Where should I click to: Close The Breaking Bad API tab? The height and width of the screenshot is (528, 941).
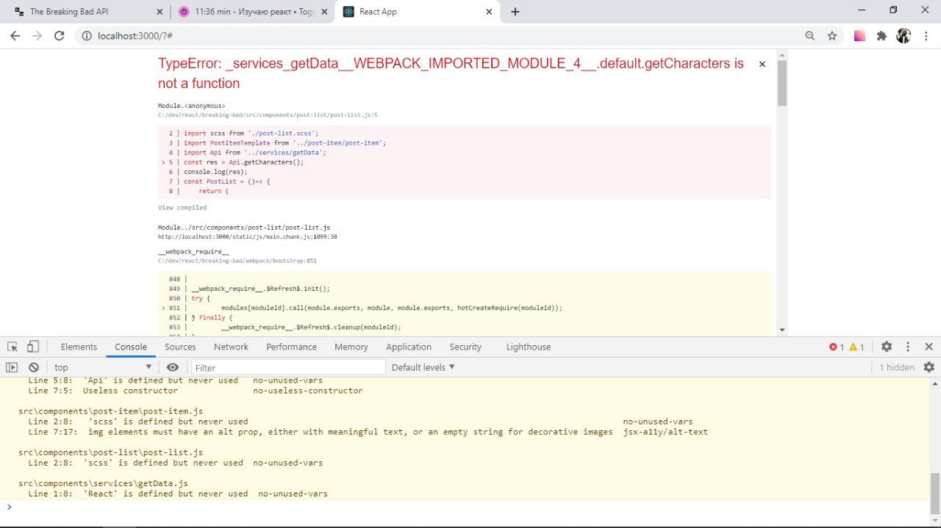click(160, 12)
